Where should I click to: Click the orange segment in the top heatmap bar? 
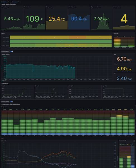pyautogui.click(x=78, y=37)
